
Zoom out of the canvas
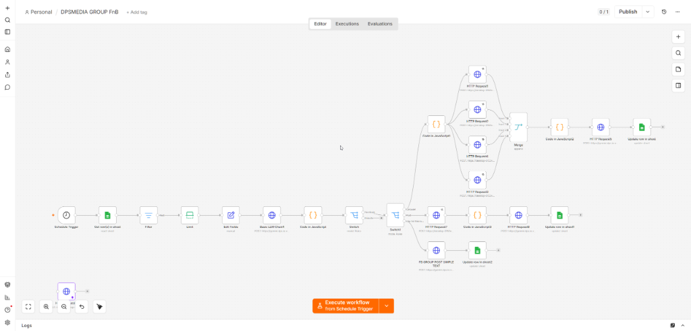pos(64,306)
